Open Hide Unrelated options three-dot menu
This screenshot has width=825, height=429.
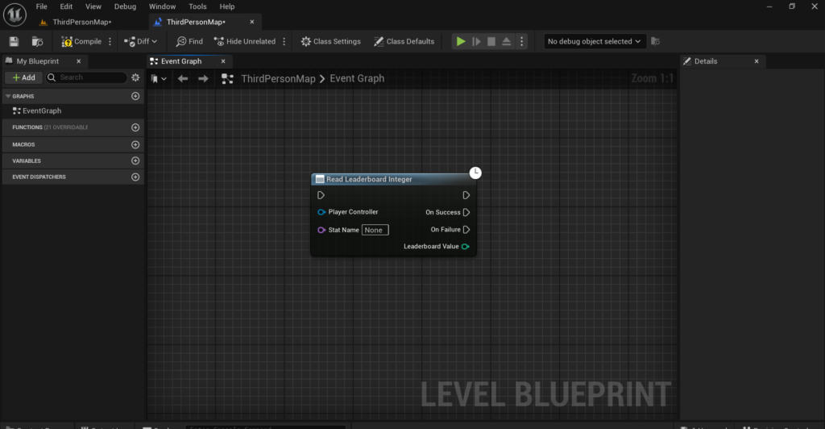tap(284, 42)
